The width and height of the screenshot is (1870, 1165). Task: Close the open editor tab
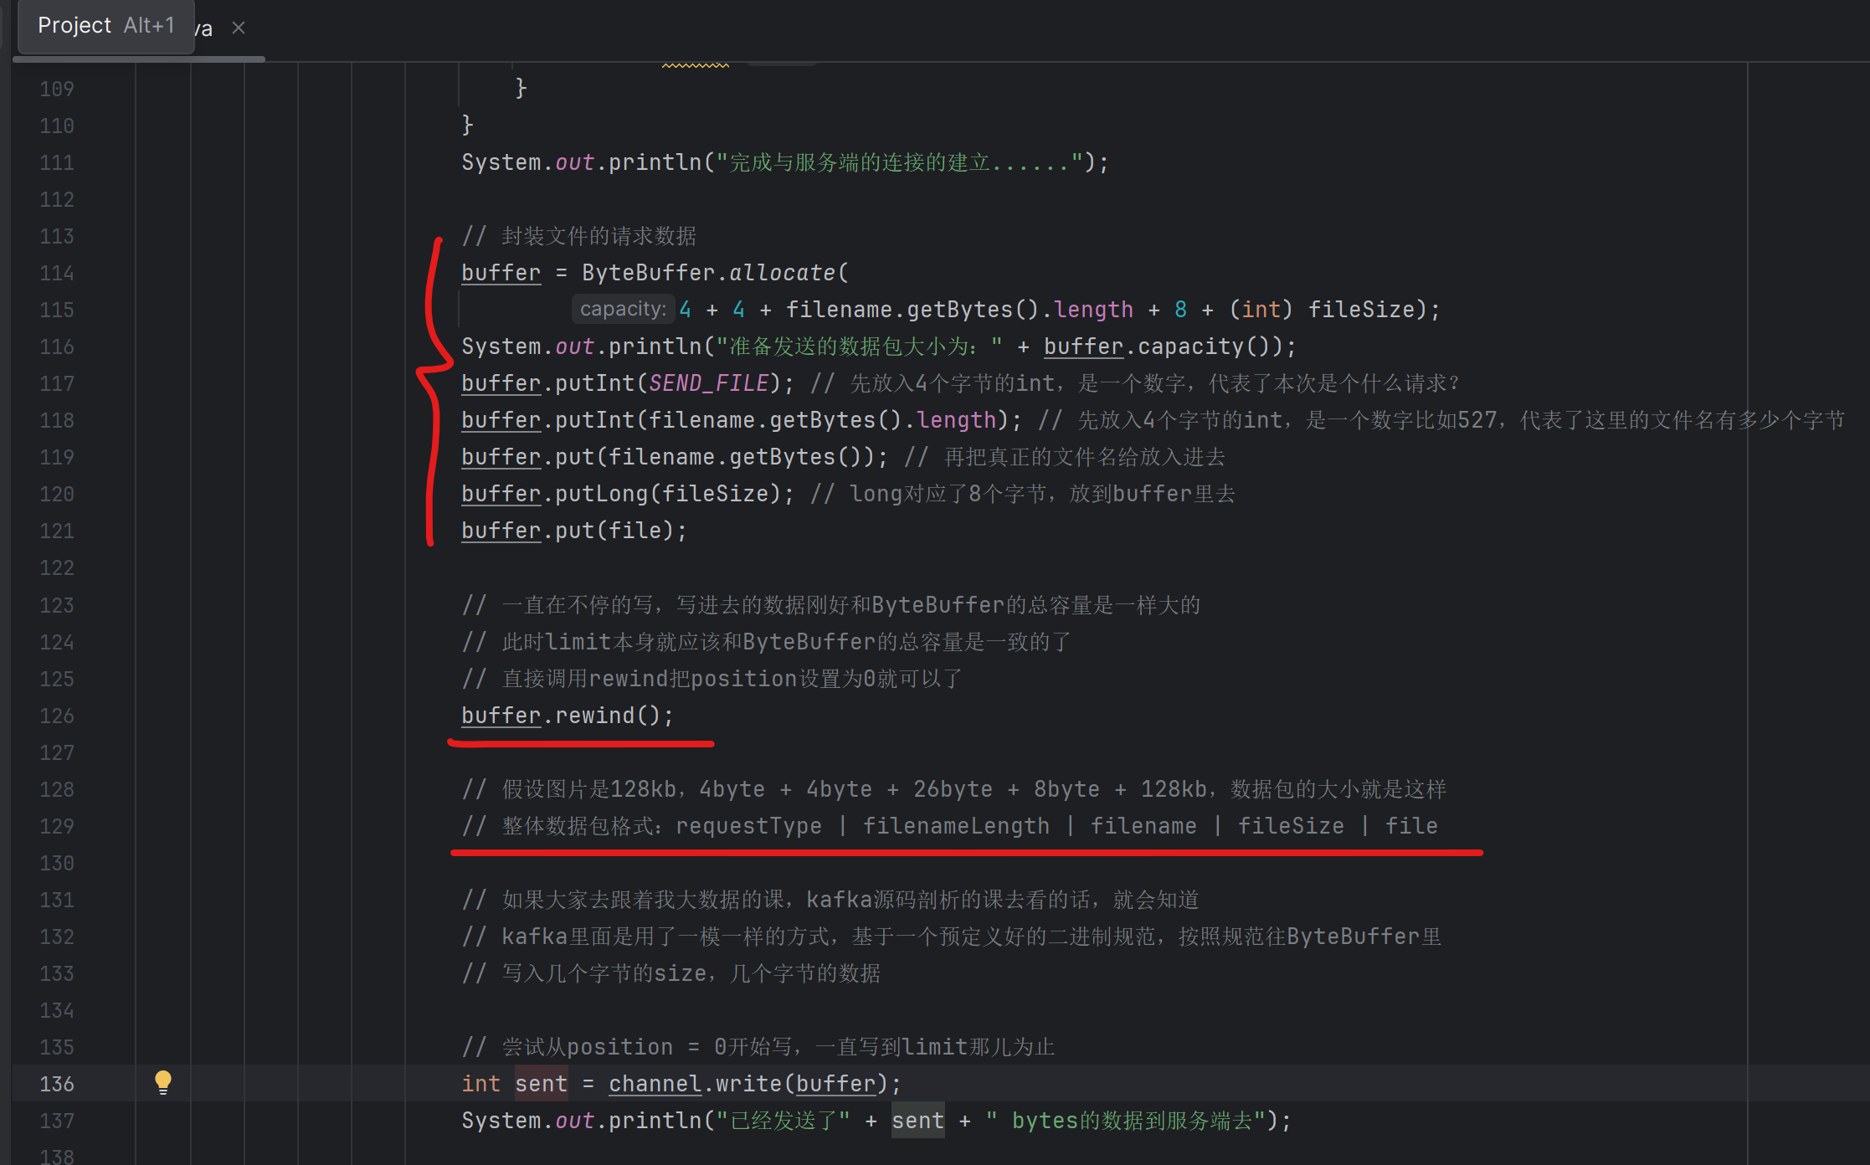tap(239, 28)
